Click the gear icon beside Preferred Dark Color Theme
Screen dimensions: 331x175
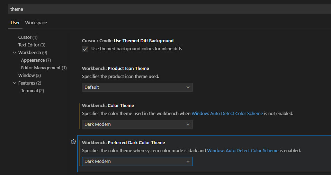point(73,142)
